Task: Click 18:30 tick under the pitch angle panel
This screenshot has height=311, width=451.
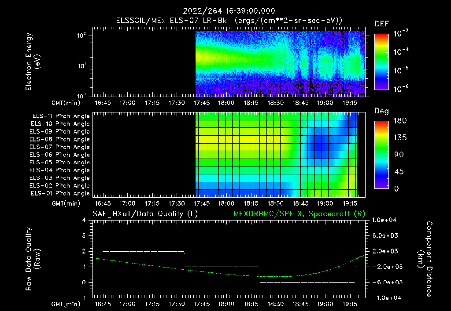Action: [x=276, y=204]
